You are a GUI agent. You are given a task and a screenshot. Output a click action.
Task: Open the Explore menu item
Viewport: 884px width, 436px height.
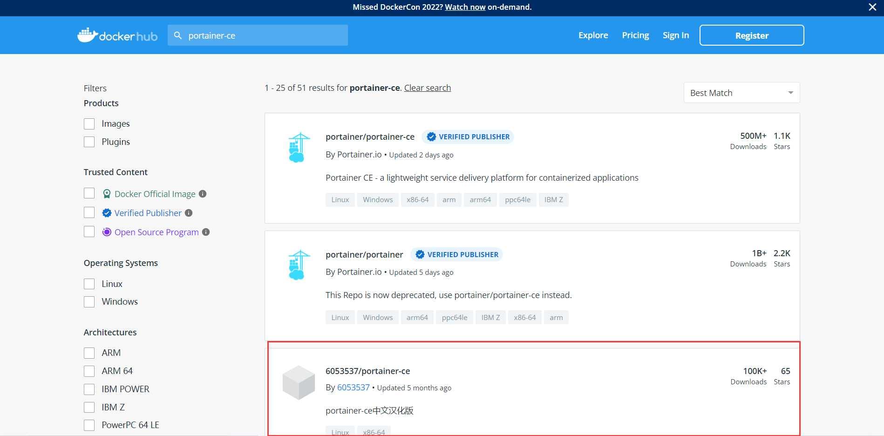593,35
